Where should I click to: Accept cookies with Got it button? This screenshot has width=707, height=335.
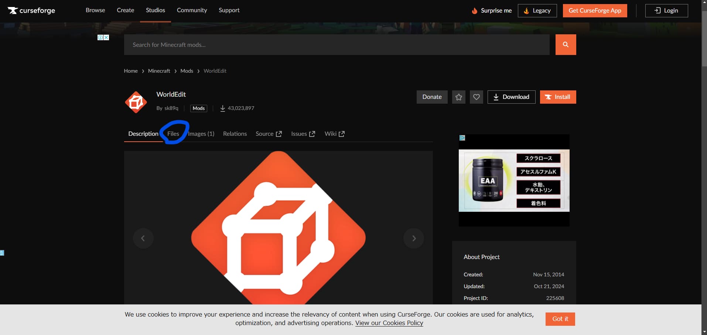[x=560, y=319]
